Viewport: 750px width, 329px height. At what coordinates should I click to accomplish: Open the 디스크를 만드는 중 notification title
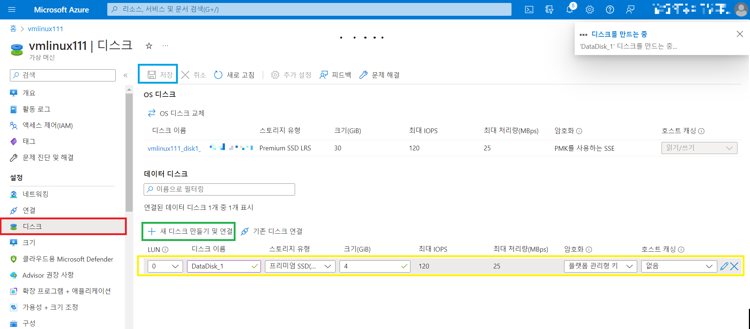coord(619,34)
